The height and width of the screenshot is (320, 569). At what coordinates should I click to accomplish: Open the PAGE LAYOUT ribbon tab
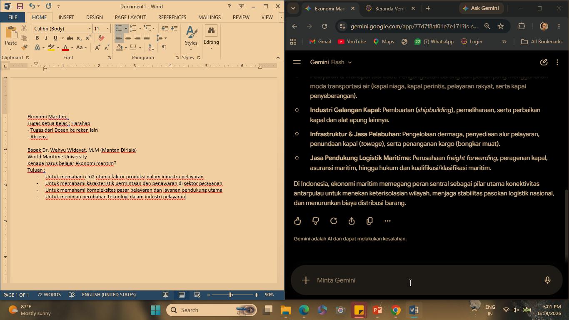pos(130,17)
